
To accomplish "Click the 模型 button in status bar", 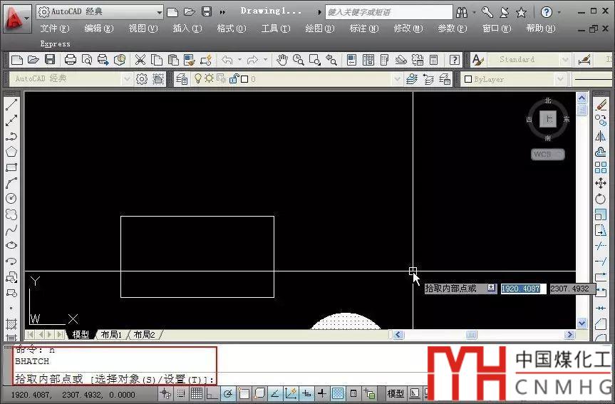I will [396, 393].
